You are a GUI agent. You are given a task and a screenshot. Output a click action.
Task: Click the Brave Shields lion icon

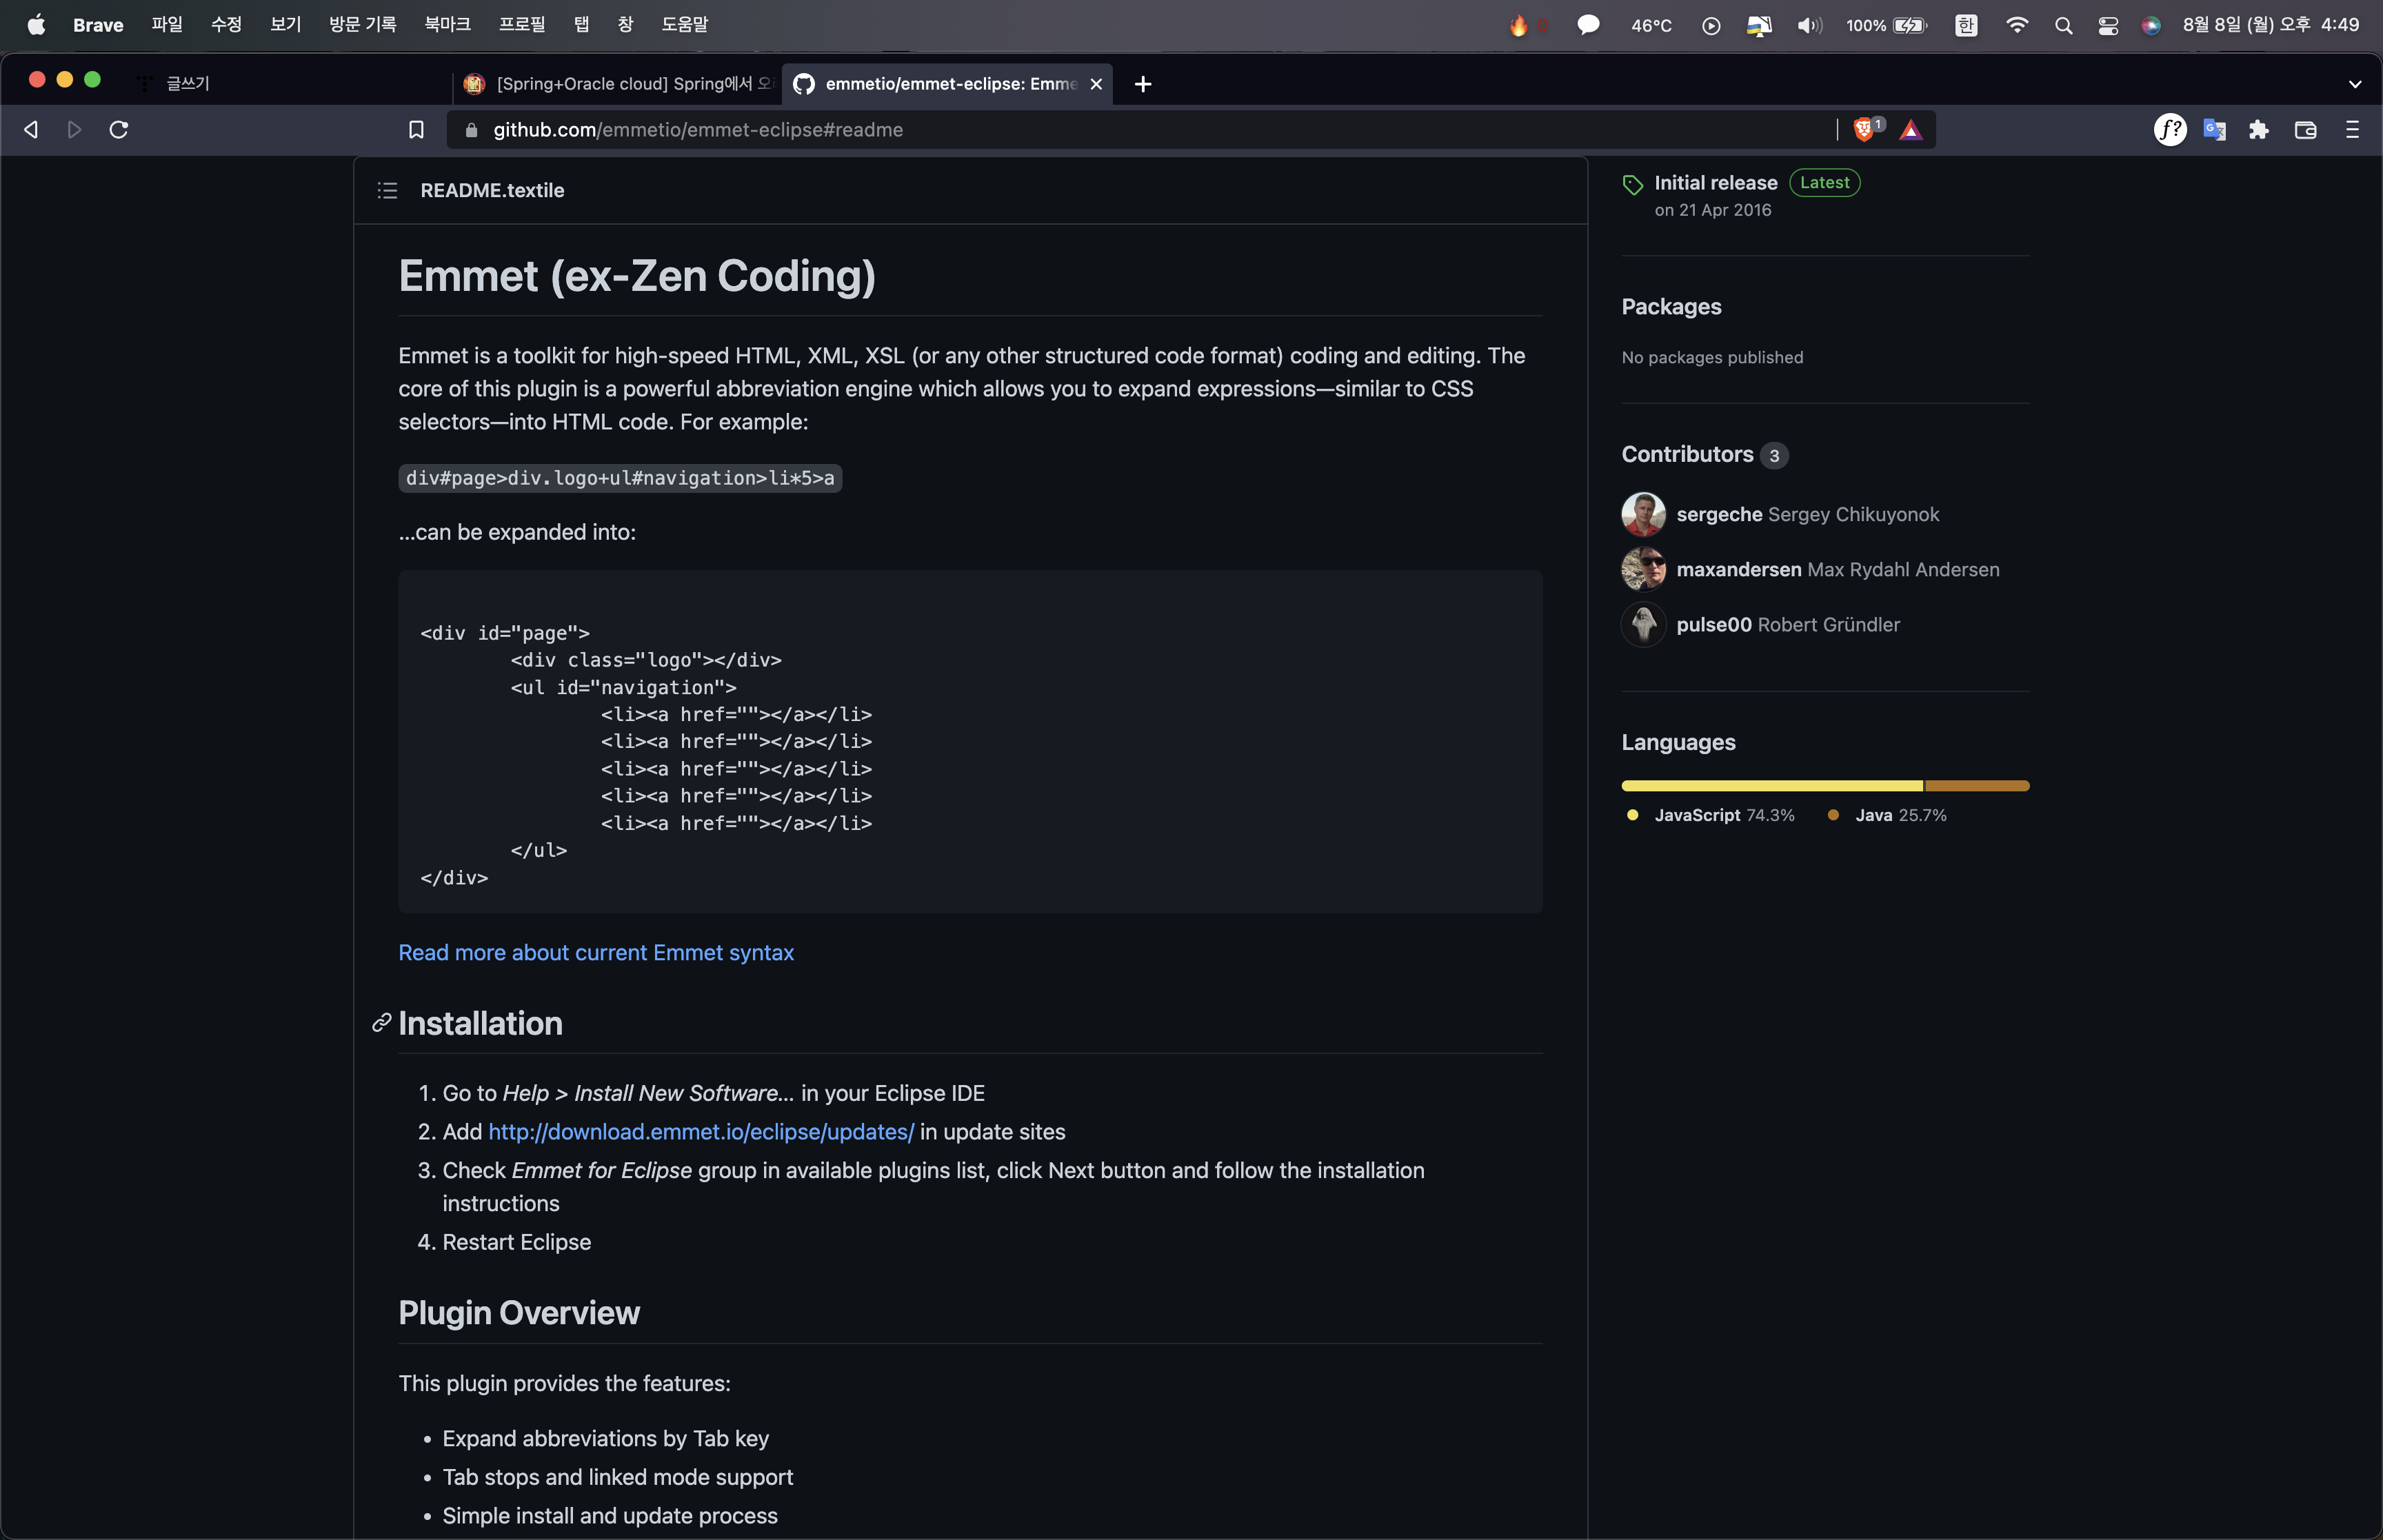(1863, 130)
